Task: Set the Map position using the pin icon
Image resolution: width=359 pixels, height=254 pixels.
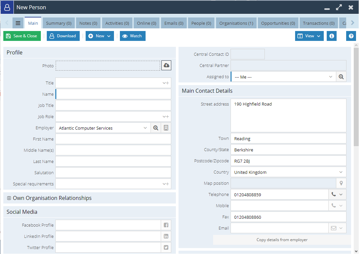Action: (x=341, y=183)
